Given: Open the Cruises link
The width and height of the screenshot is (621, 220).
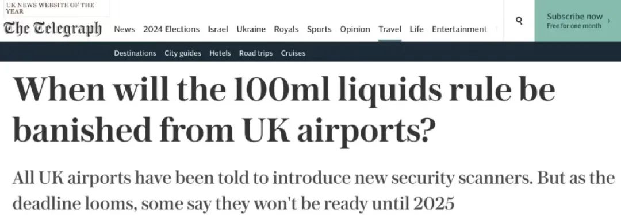Looking at the screenshot, I should pyautogui.click(x=293, y=53).
